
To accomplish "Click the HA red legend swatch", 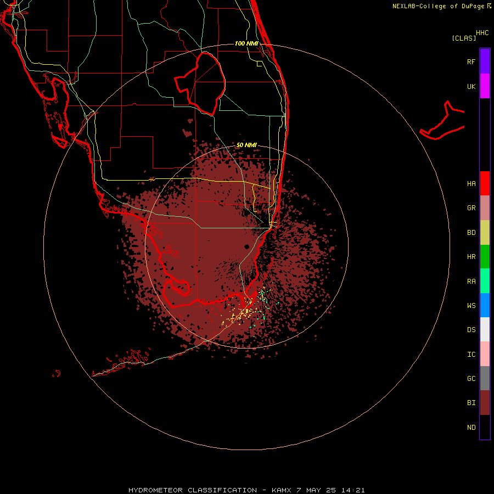I will pos(485,183).
